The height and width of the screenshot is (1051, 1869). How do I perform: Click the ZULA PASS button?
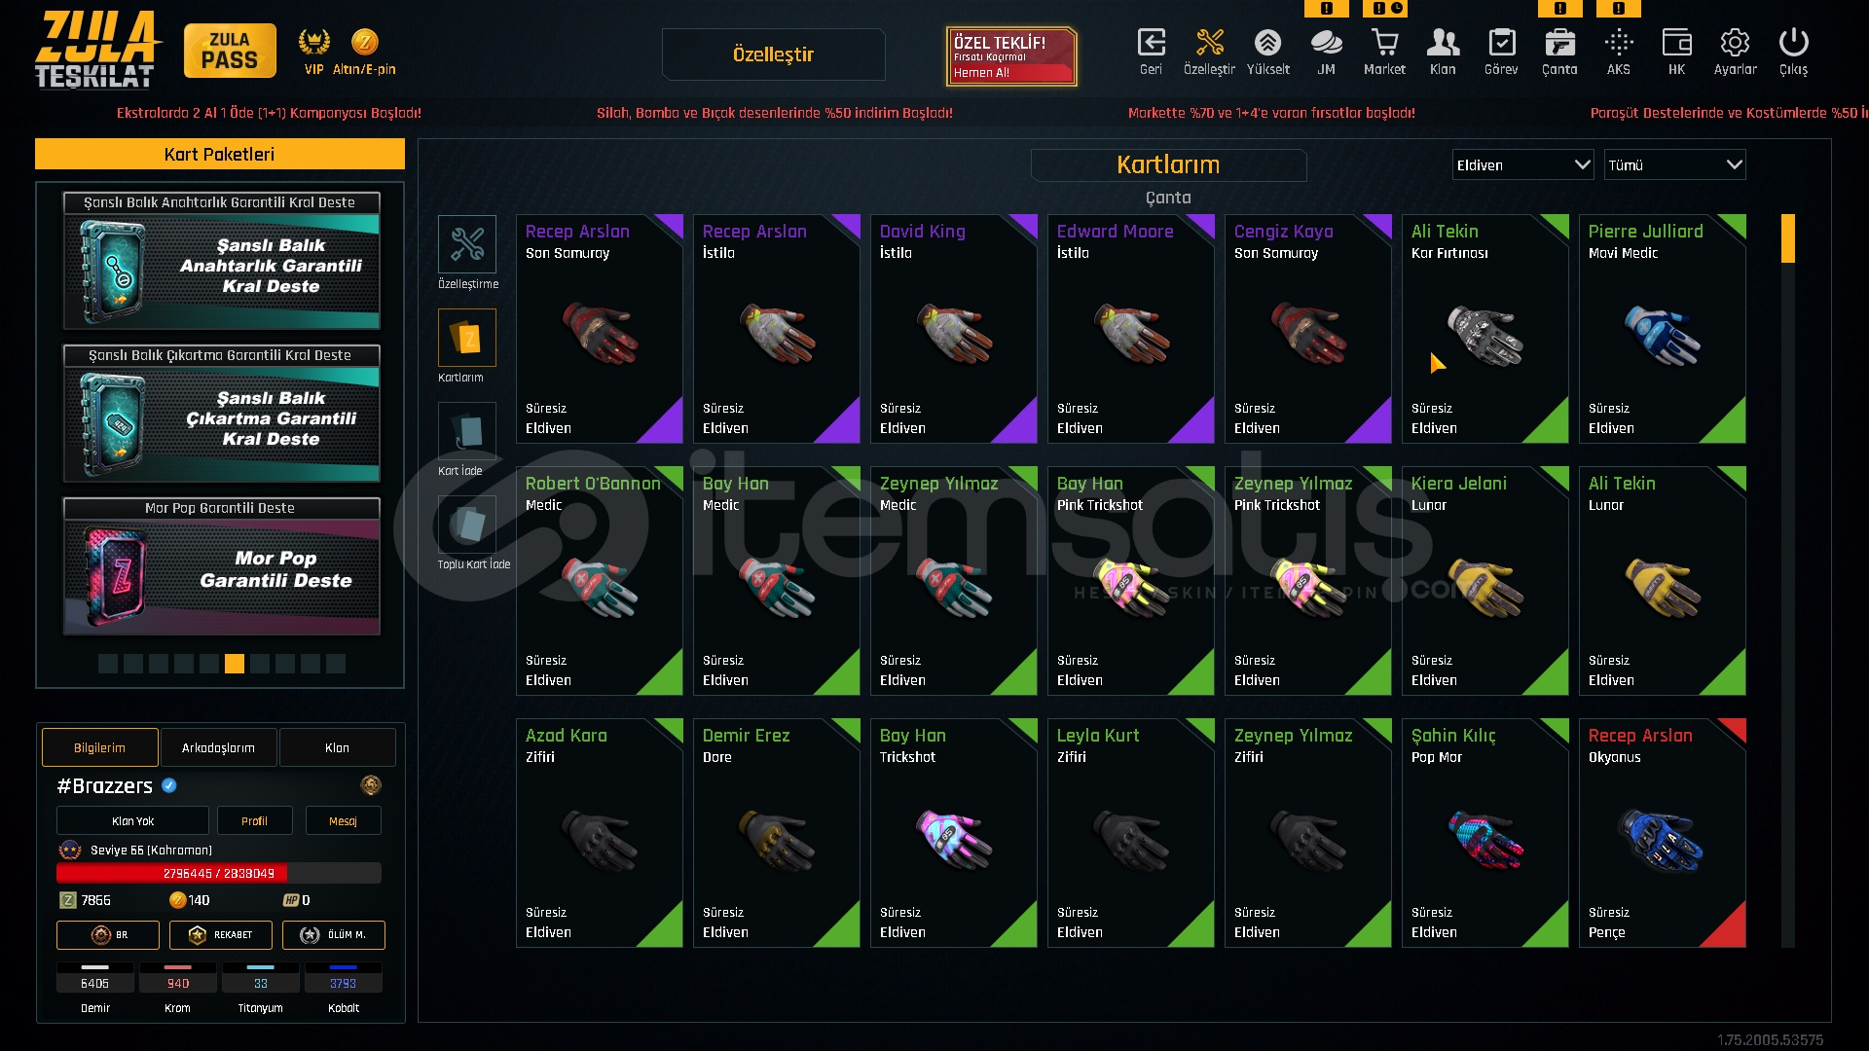(x=230, y=51)
